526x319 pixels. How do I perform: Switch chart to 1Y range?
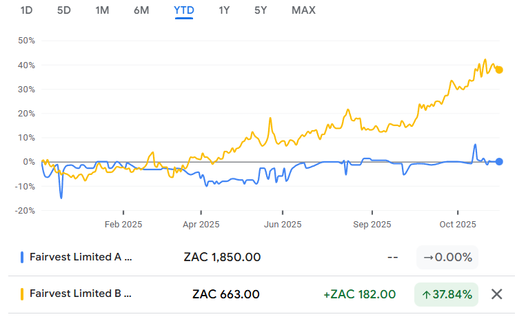pyautogui.click(x=224, y=10)
